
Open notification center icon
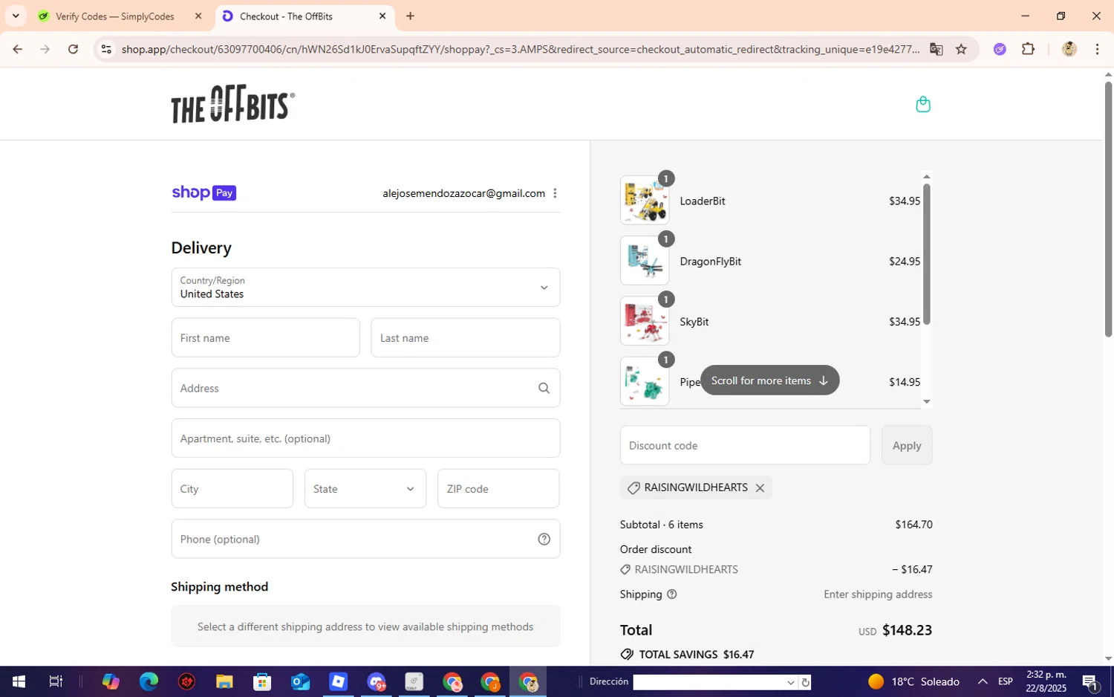point(1090,681)
